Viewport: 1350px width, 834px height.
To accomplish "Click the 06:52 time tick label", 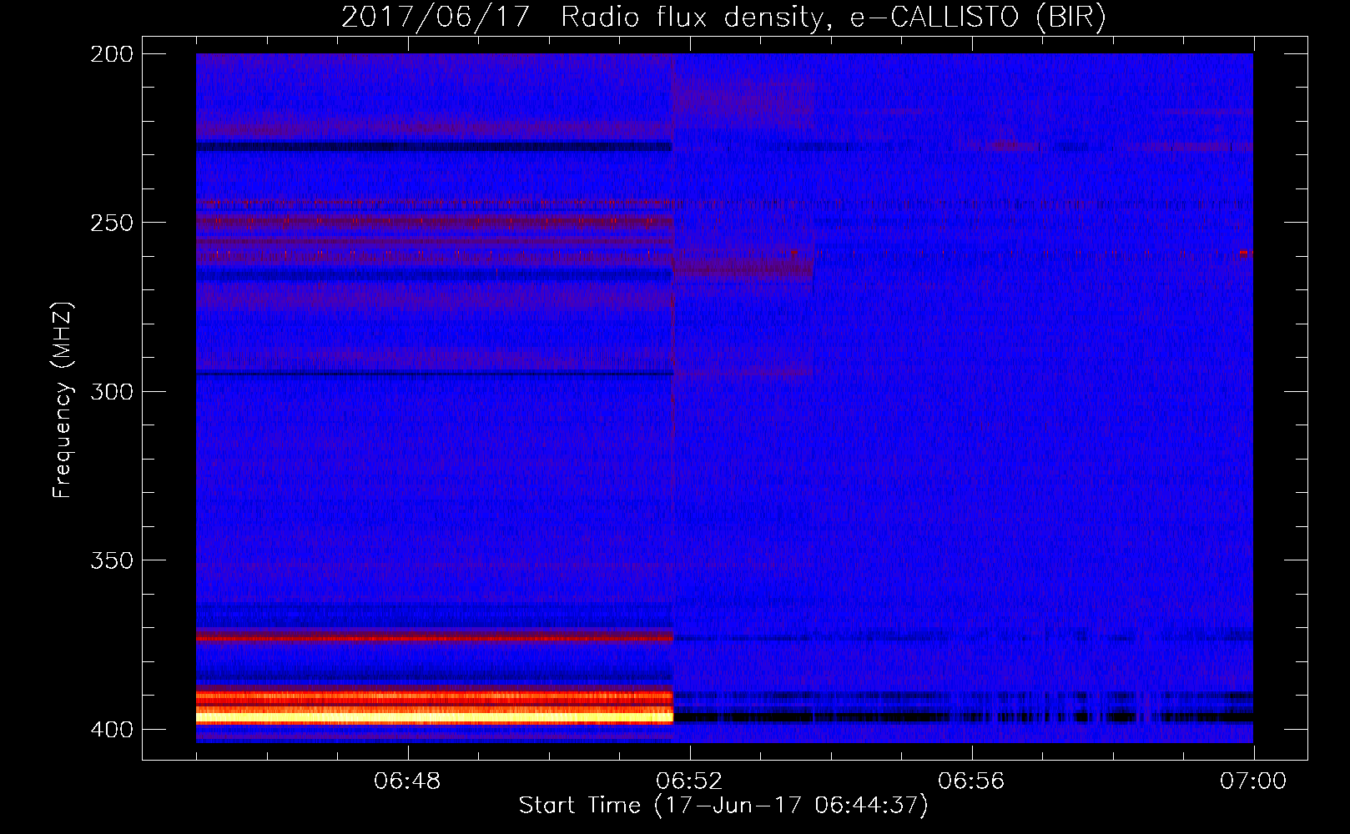I will [689, 781].
